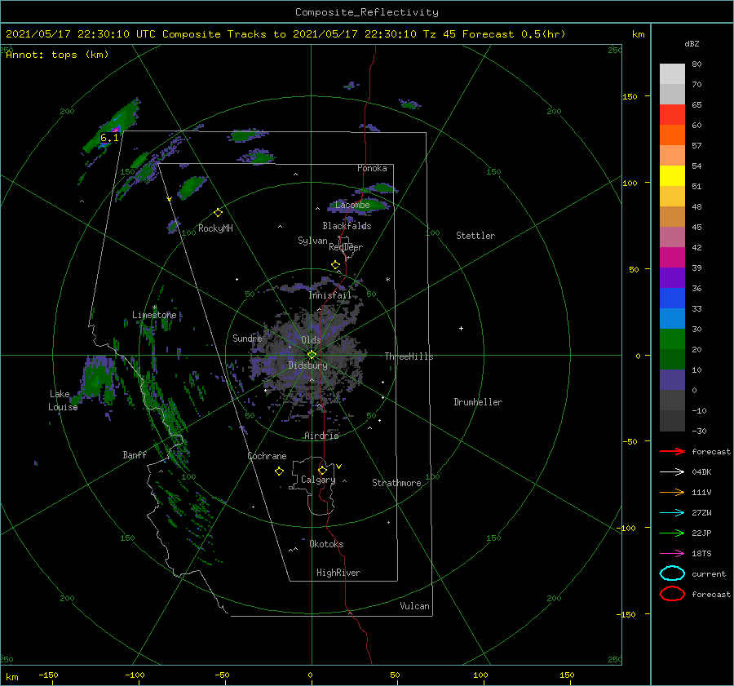Viewport: 734px width, 686px height.
Task: Pick the bright green 20-30 dBZ swatch
Action: click(672, 339)
